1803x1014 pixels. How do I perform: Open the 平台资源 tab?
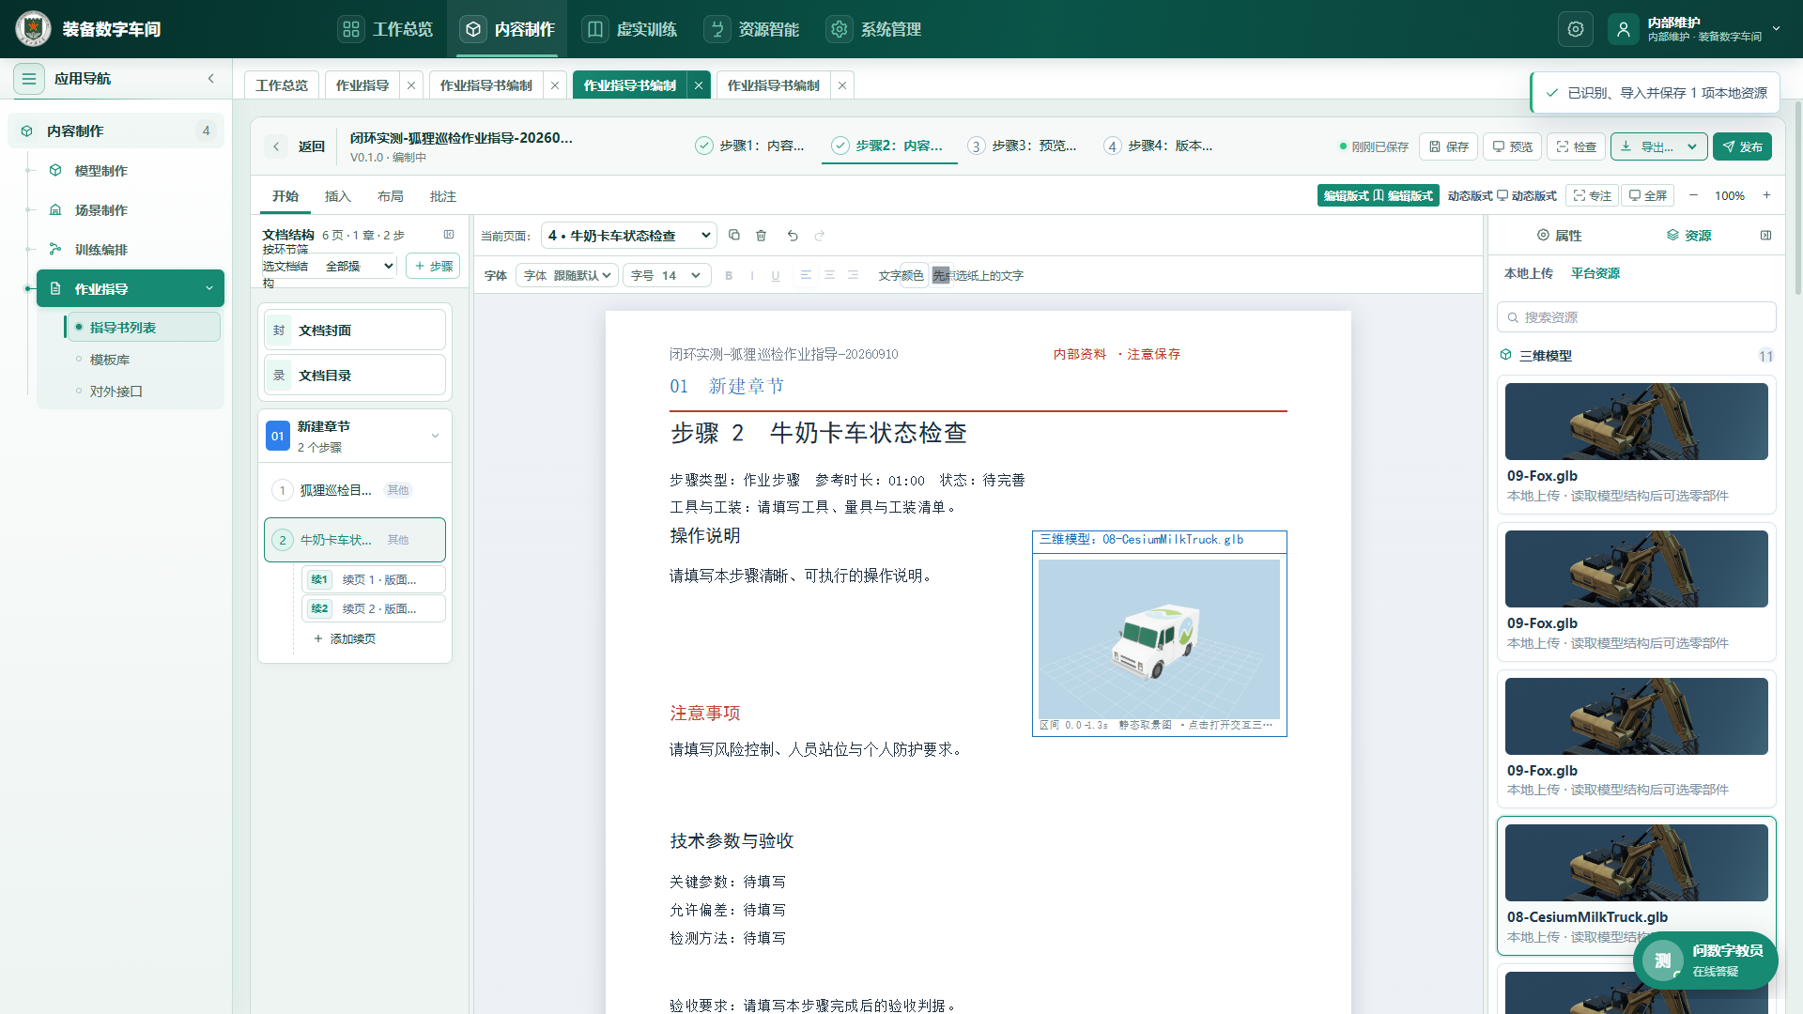coord(1595,273)
